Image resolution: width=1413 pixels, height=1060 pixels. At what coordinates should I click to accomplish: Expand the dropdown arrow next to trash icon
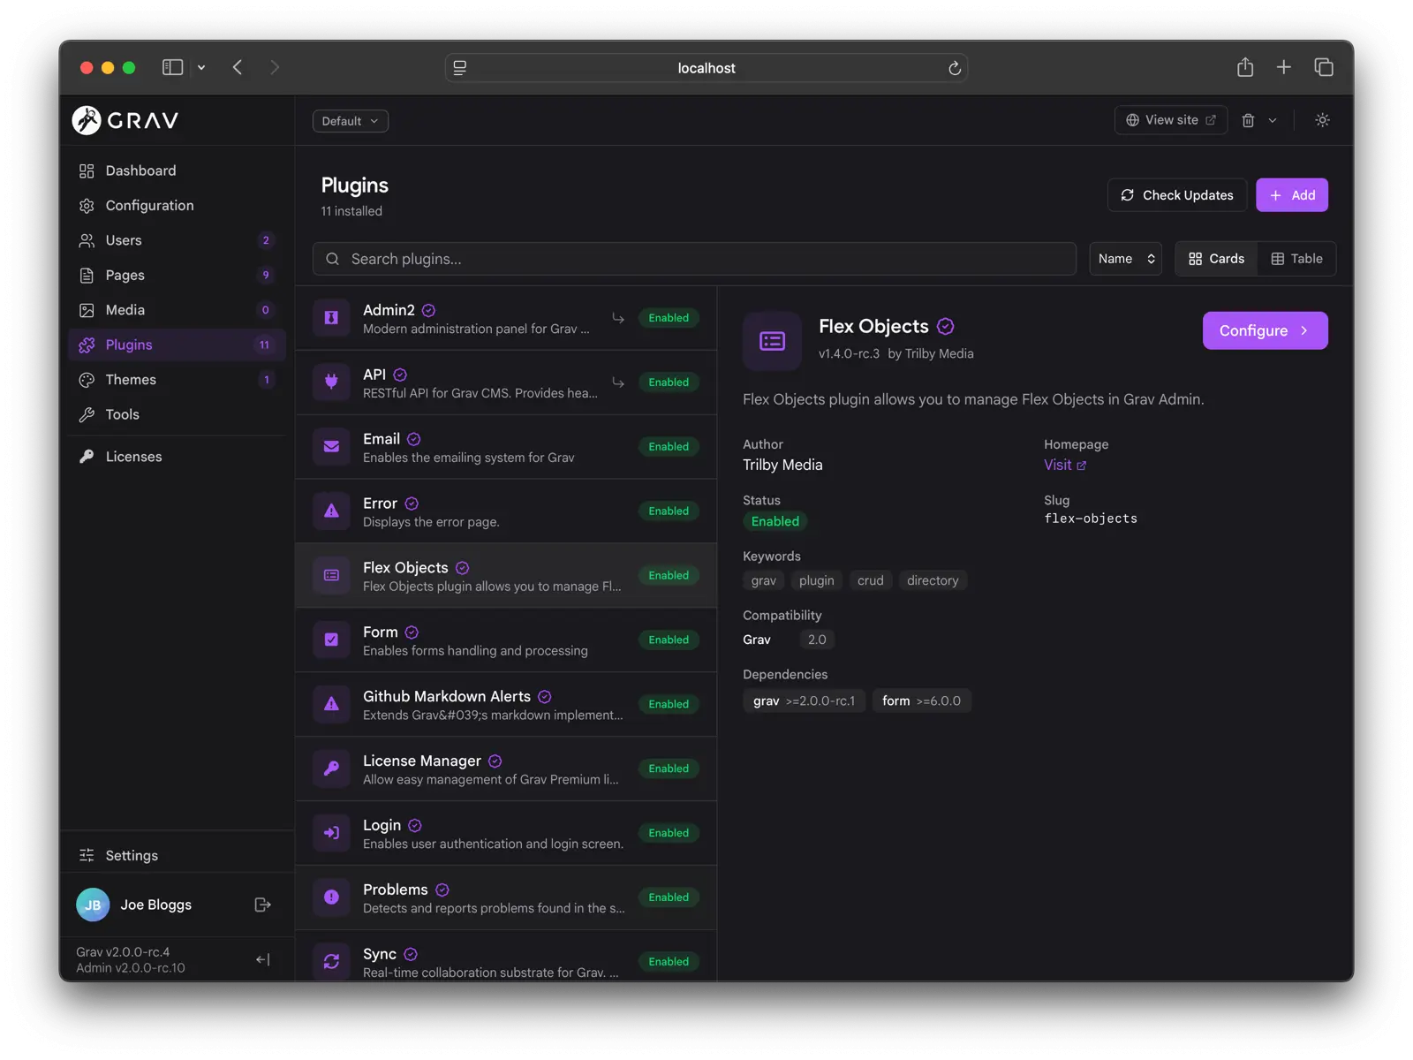click(x=1273, y=120)
